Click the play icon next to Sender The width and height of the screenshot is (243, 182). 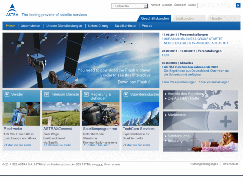point(7,94)
